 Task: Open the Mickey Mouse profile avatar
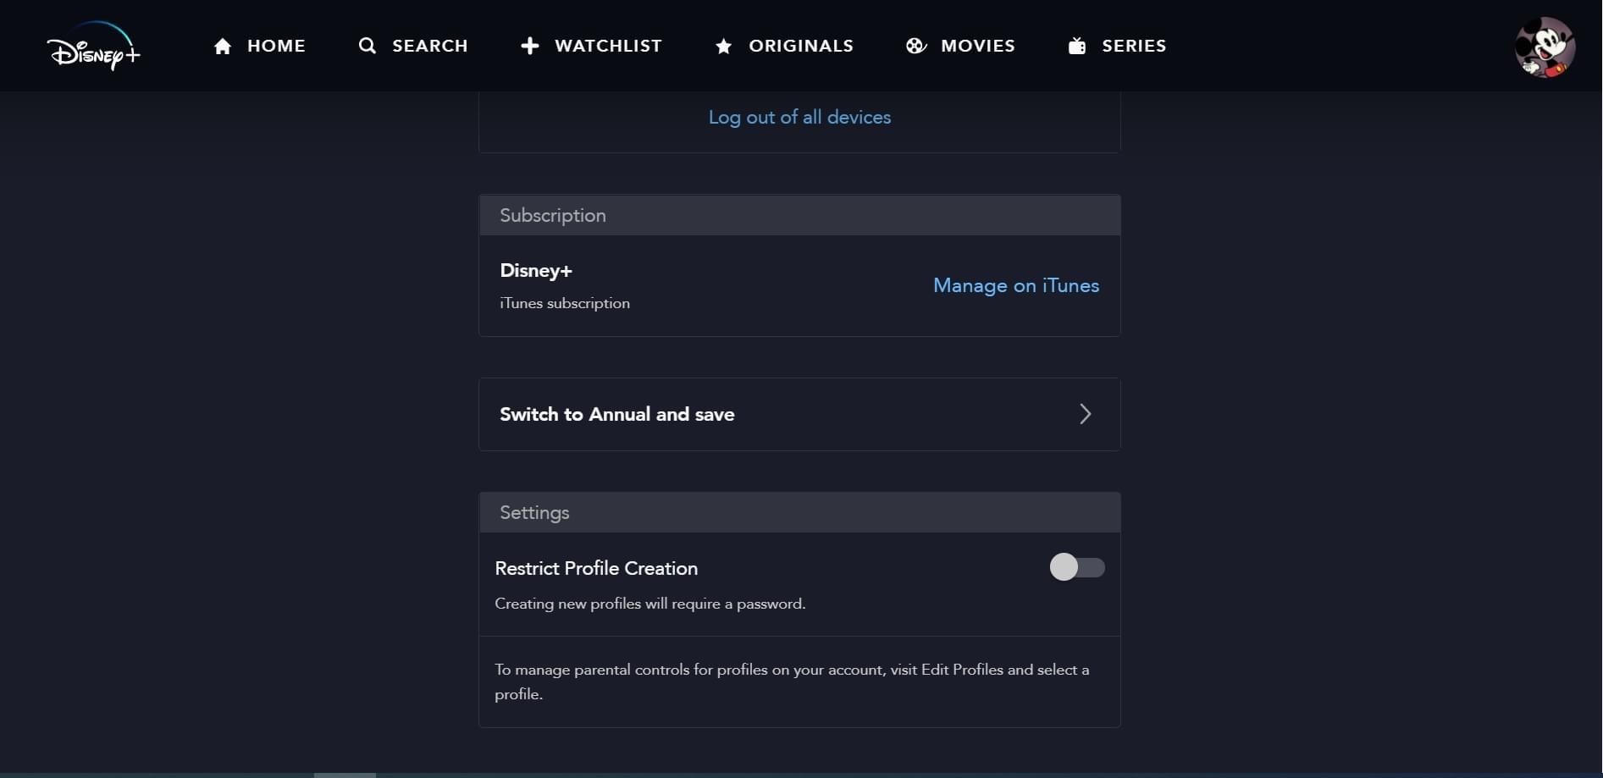1545,47
